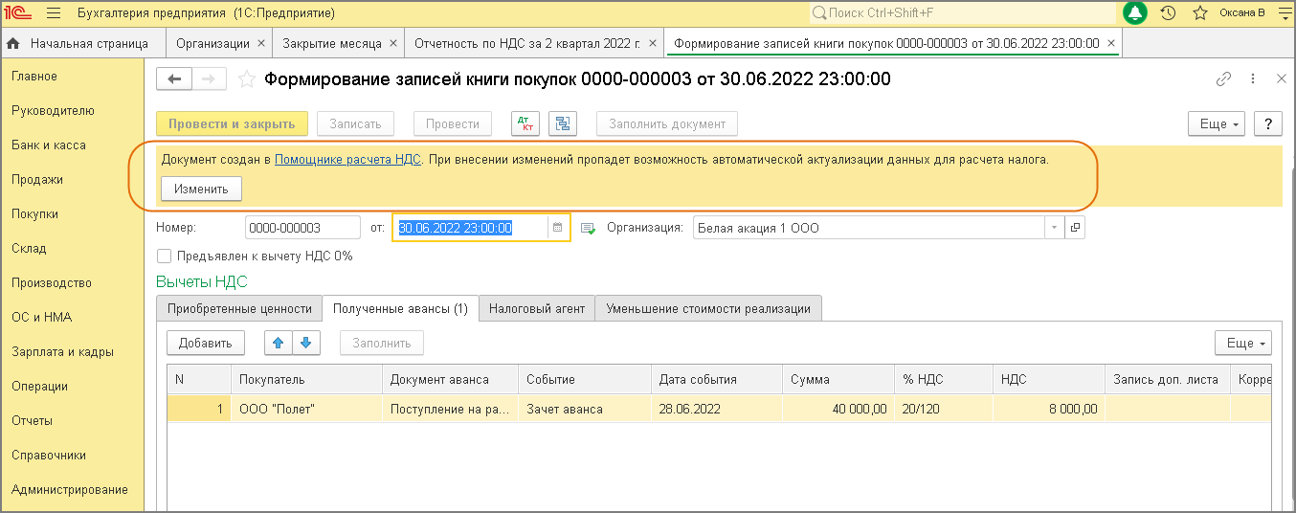This screenshot has height=513, width=1296.
Task: Add document to favorites star beside title
Action: pyautogui.click(x=246, y=79)
